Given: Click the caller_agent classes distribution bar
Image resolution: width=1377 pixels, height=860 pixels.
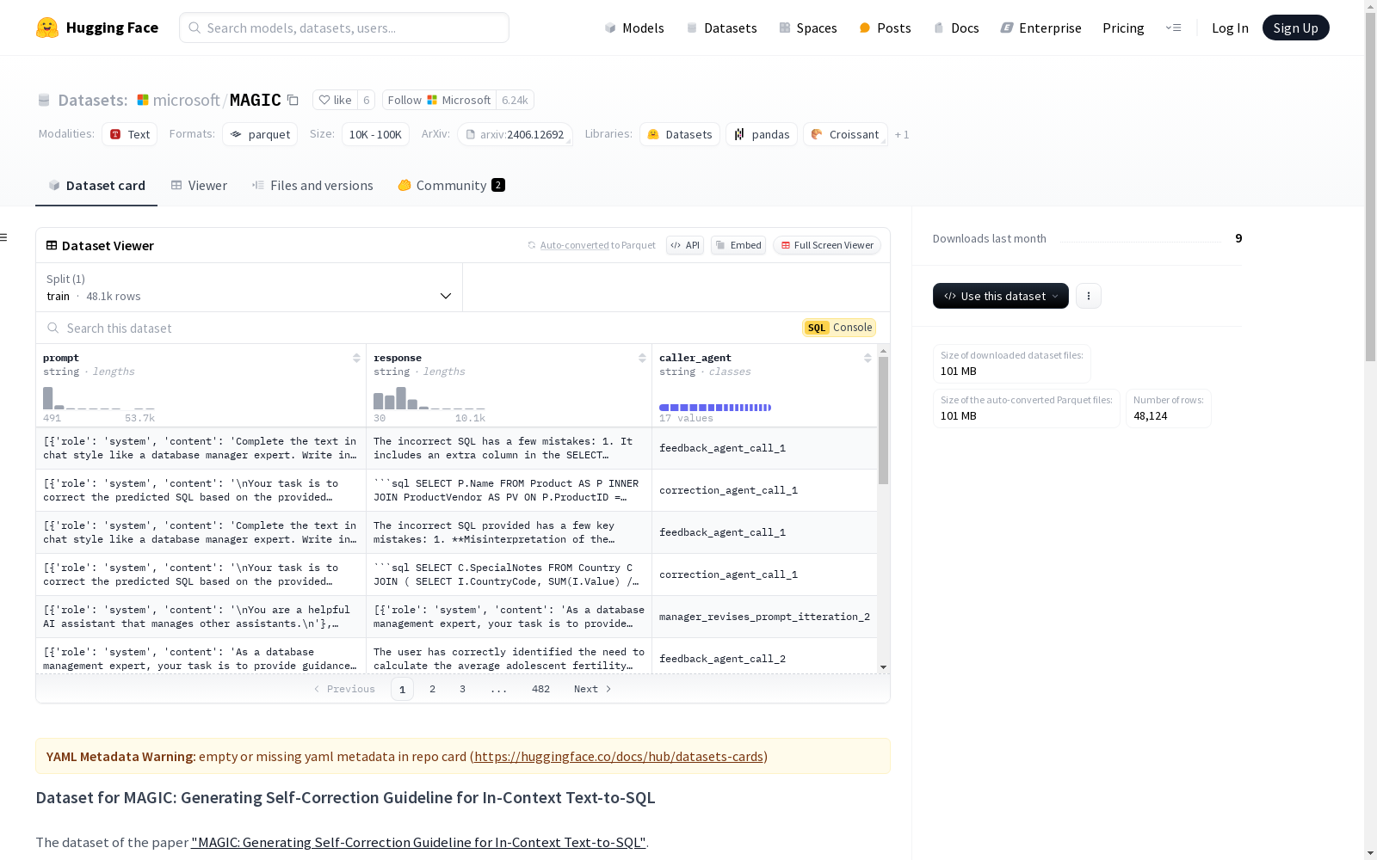Looking at the screenshot, I should tap(715, 408).
